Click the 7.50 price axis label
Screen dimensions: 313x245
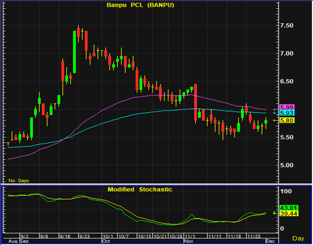click(x=287, y=26)
